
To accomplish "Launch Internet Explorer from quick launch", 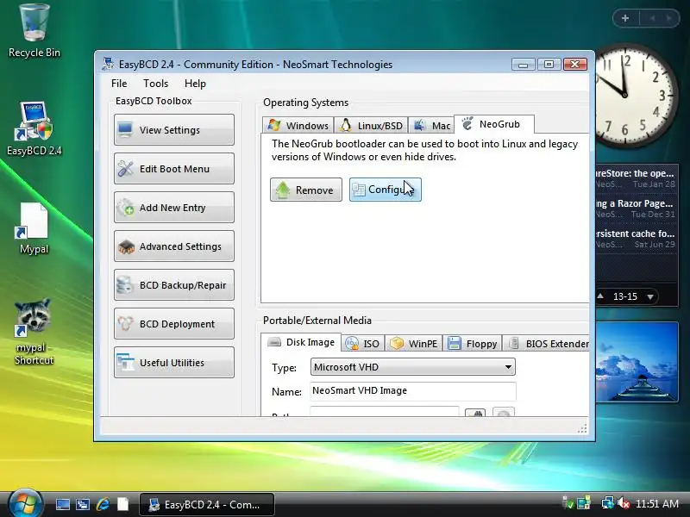I will click(103, 504).
